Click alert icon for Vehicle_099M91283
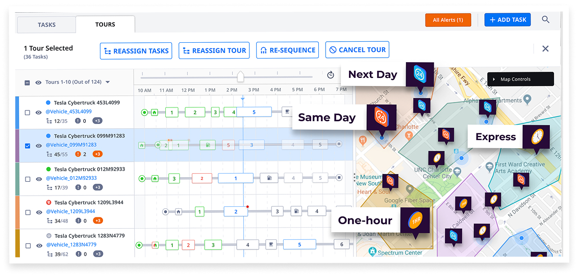577x275 pixels. [78, 154]
